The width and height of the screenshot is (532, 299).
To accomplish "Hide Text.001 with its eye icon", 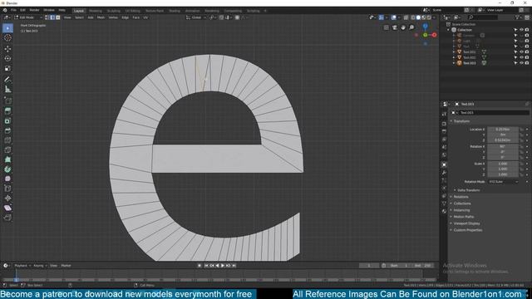I will [x=521, y=51].
